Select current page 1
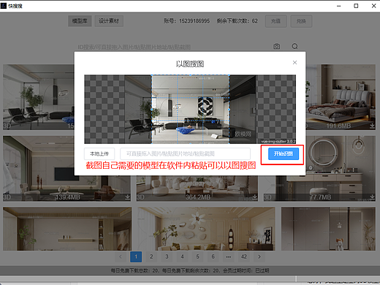Screen dimensions: 380x285 pos(136,256)
